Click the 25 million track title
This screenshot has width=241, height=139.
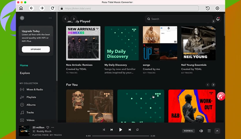(38, 127)
